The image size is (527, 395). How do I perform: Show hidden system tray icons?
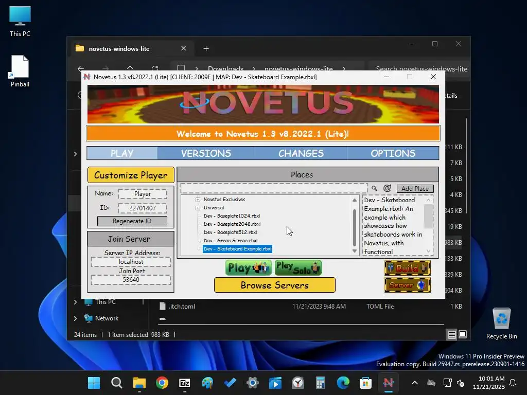coord(415,383)
